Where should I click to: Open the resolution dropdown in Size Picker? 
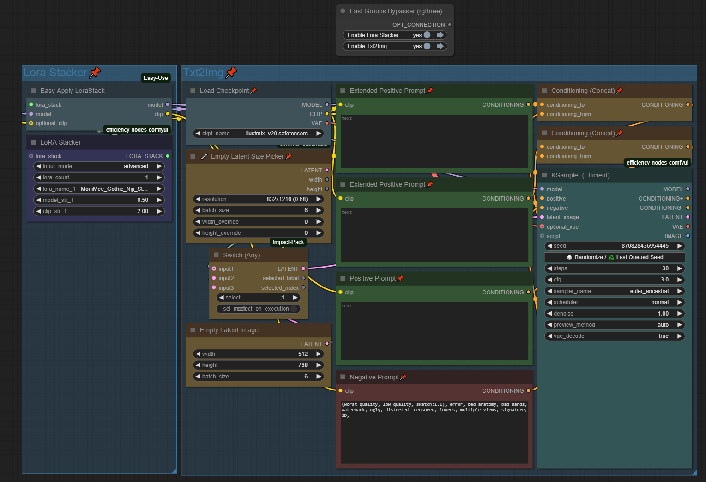[258, 199]
